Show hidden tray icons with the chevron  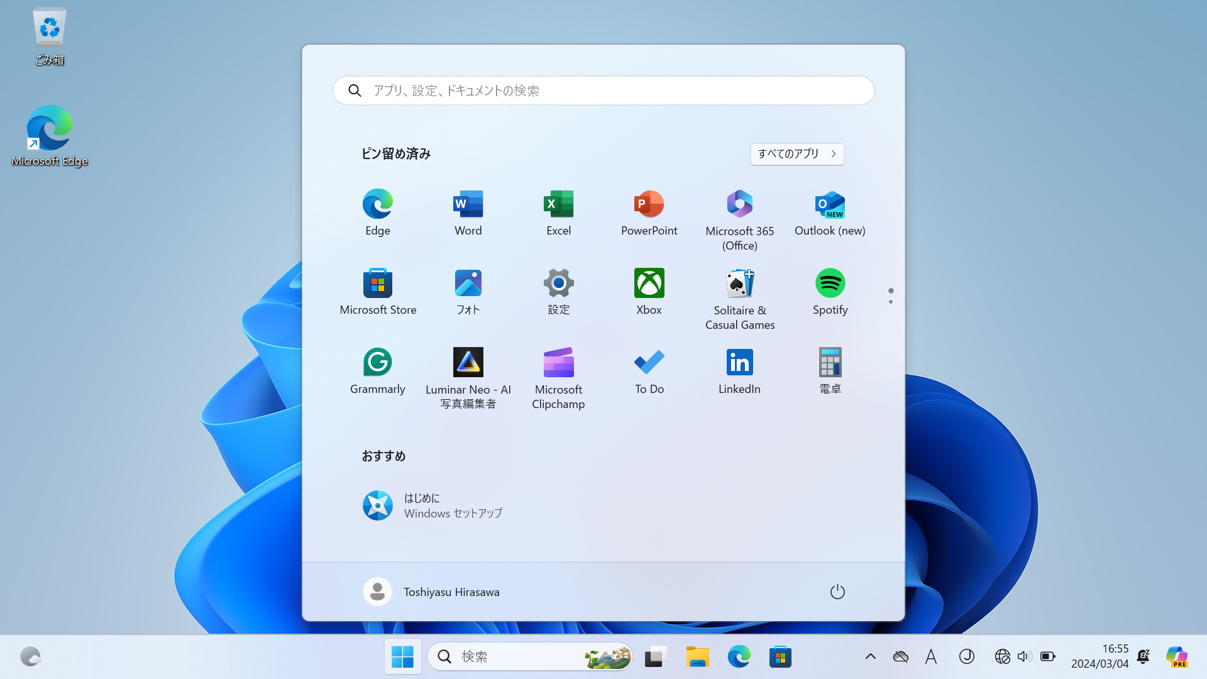coord(871,656)
